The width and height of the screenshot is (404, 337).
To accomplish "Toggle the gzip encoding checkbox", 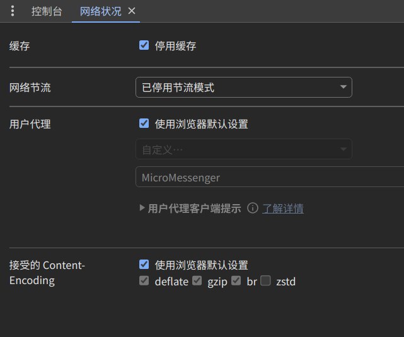I will 197,281.
